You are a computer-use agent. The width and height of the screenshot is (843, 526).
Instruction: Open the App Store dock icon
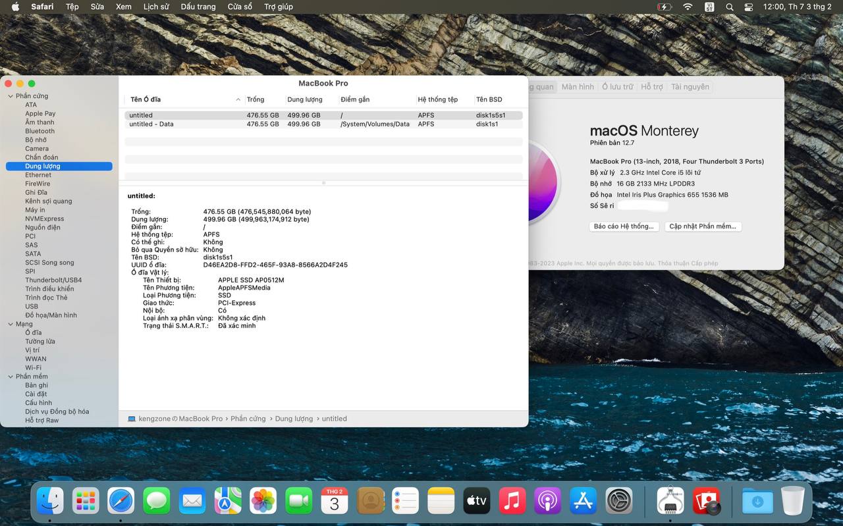(x=584, y=501)
